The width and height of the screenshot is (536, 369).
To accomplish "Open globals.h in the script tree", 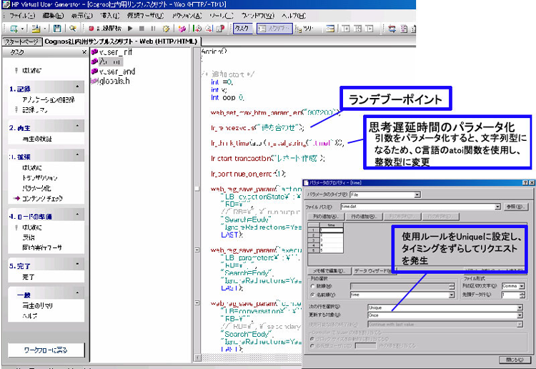I will [110, 81].
